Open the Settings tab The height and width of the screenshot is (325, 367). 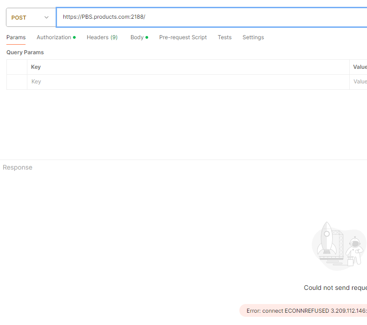253,37
